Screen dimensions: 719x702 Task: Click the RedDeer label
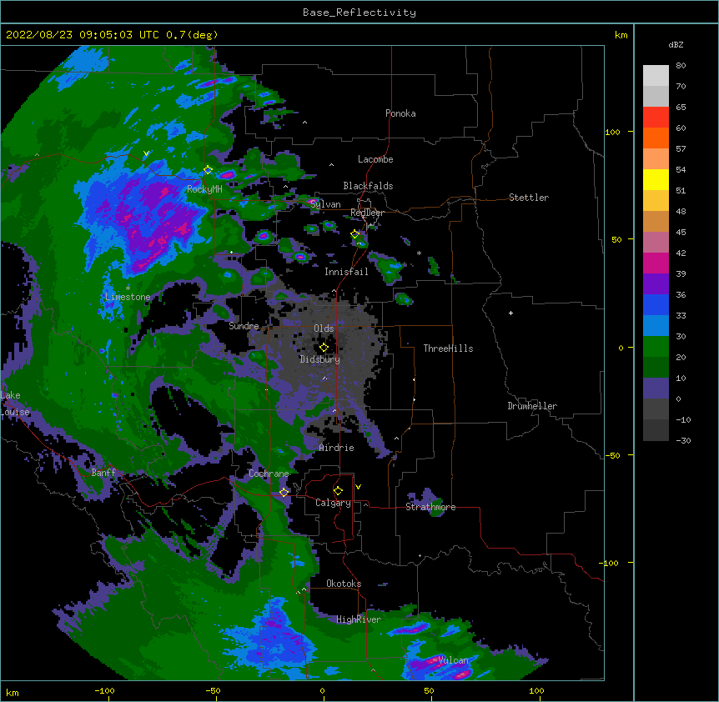[367, 213]
